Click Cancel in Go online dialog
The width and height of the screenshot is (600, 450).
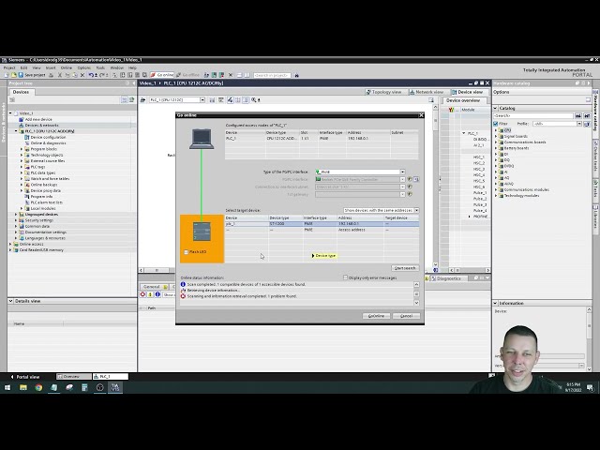pyautogui.click(x=406, y=316)
